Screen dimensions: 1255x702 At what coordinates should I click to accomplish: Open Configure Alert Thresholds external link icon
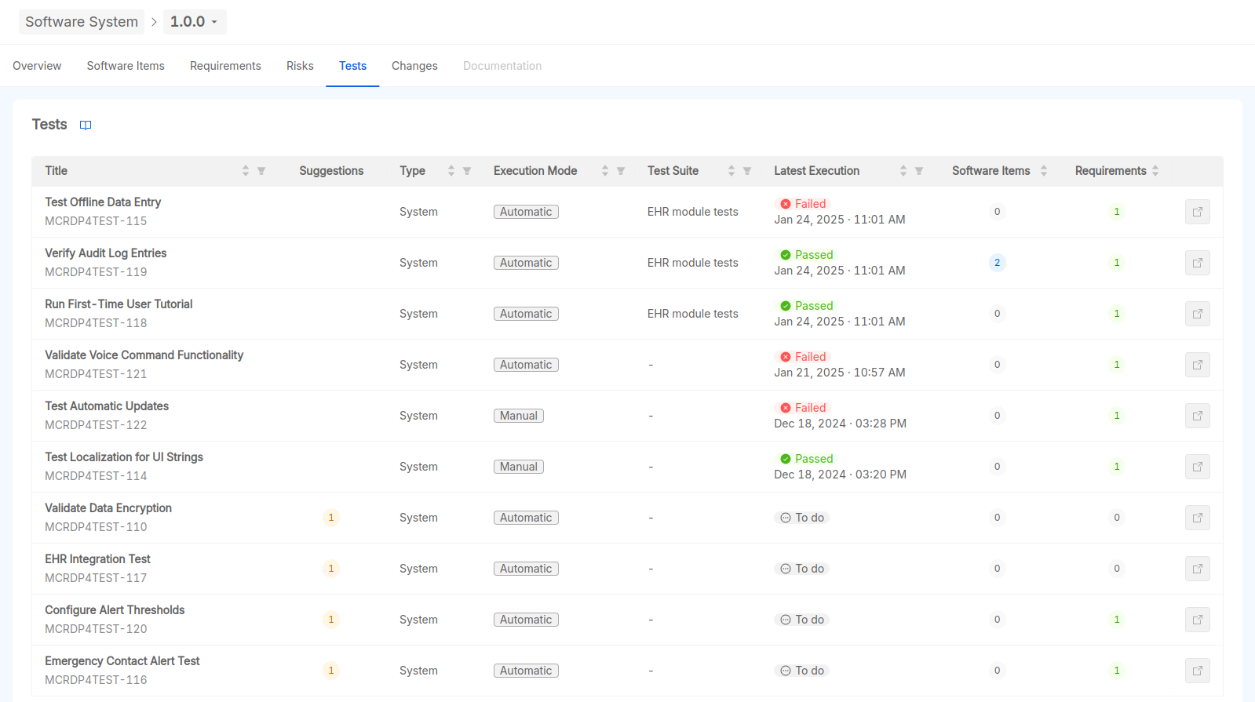1198,620
